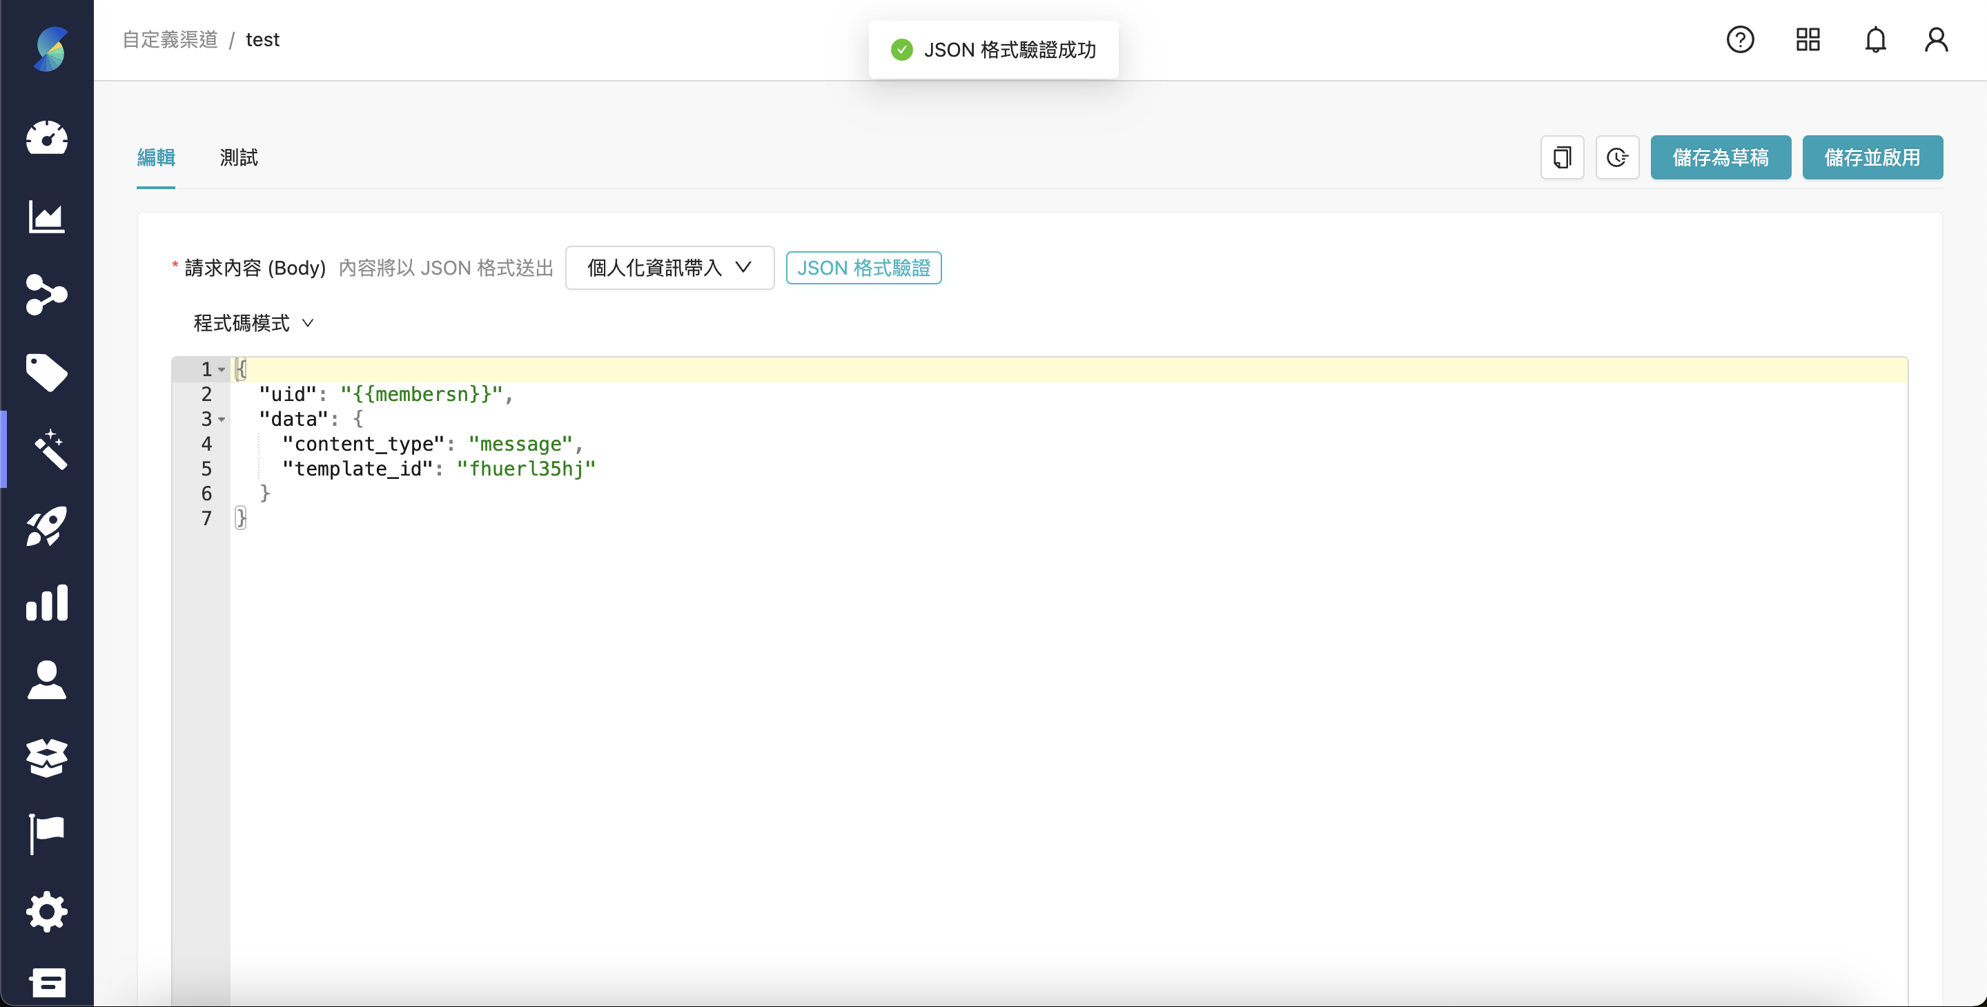
Task: Open the settings gear icon in sidebar
Action: click(47, 911)
